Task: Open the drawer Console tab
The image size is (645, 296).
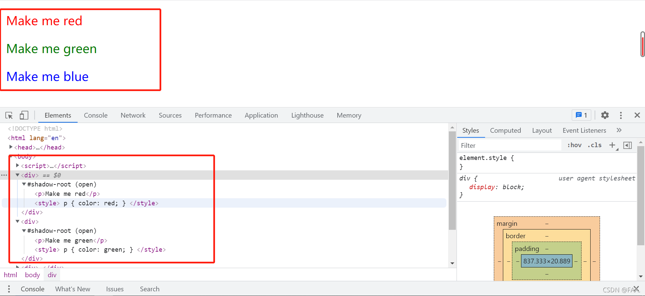Action: click(33, 289)
